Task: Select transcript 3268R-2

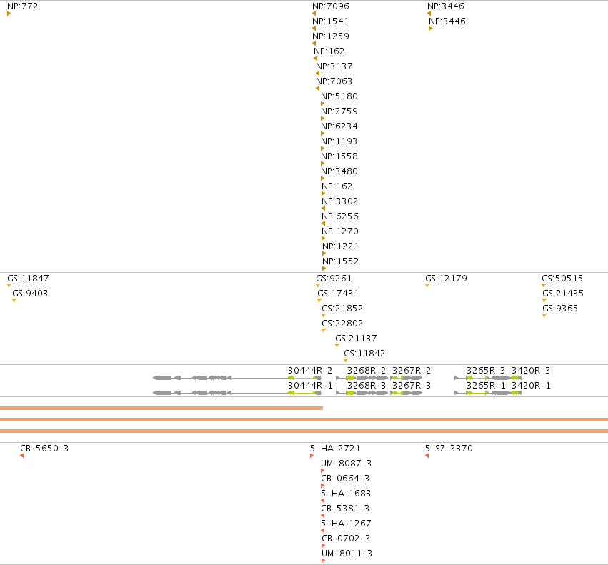Action: [362, 378]
